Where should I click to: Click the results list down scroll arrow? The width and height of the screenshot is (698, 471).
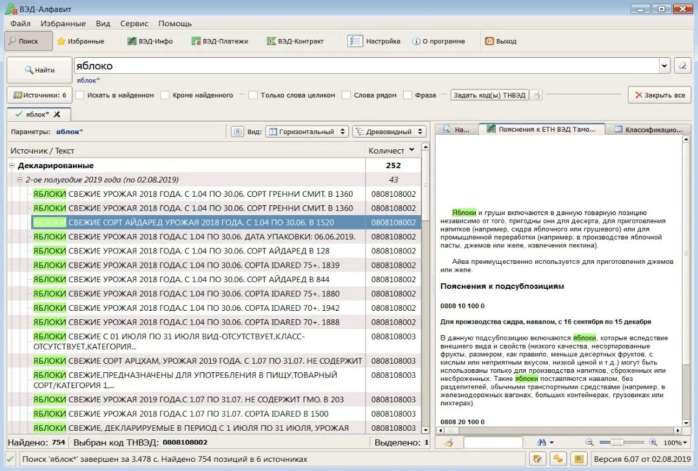[x=425, y=430]
